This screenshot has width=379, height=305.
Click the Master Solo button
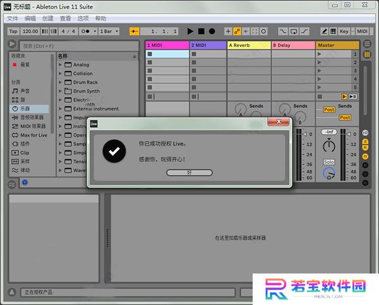[329, 162]
